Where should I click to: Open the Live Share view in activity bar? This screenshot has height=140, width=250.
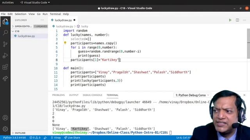point(5,78)
